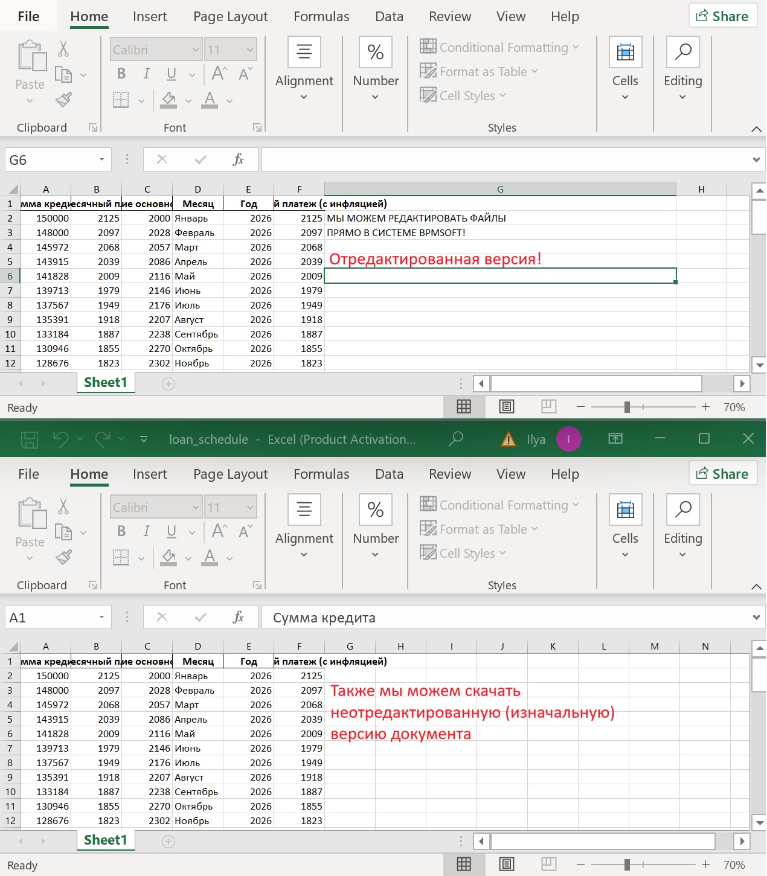
Task: Click Insert Function beside the "Сумма кредита" formula bar
Action: coord(239,617)
